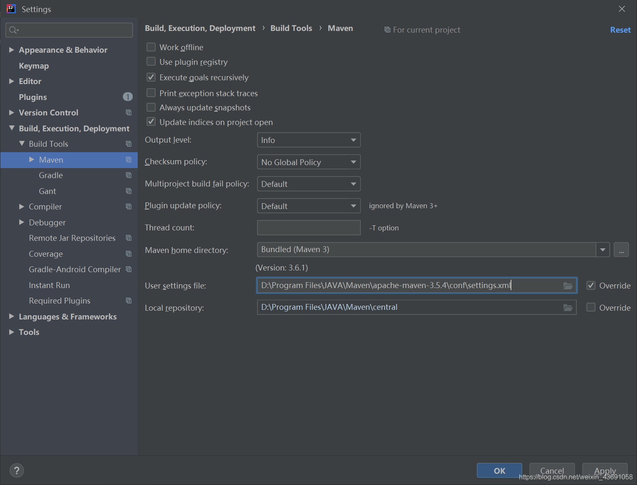Collapse Build, Execution, Deployment arrow
637x485 pixels.
[x=12, y=128]
